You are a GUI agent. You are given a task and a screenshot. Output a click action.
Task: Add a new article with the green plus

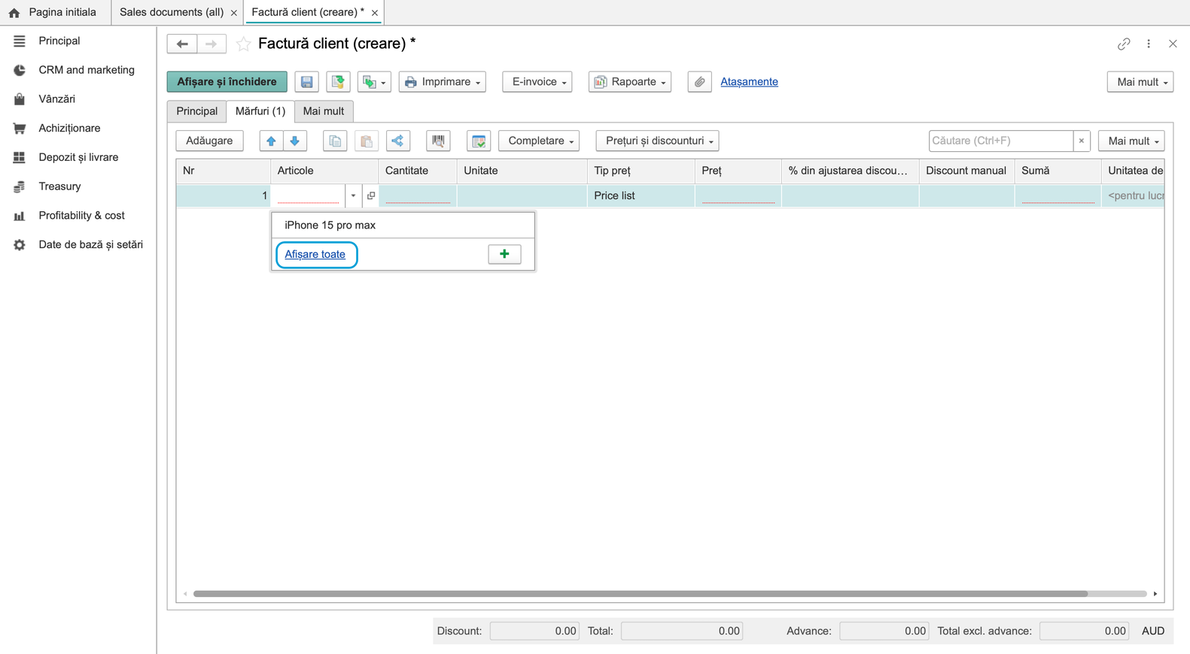(x=504, y=254)
